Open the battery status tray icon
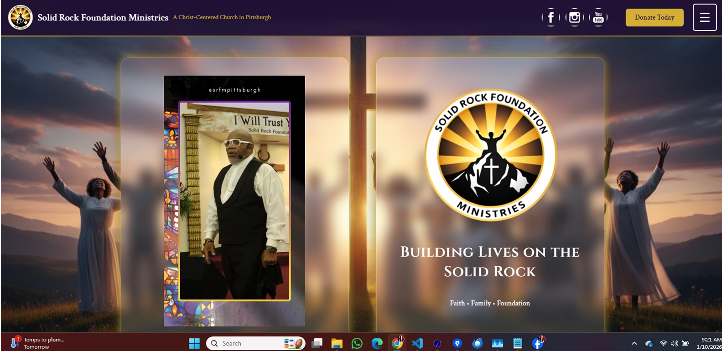This screenshot has height=351, width=722. [685, 343]
